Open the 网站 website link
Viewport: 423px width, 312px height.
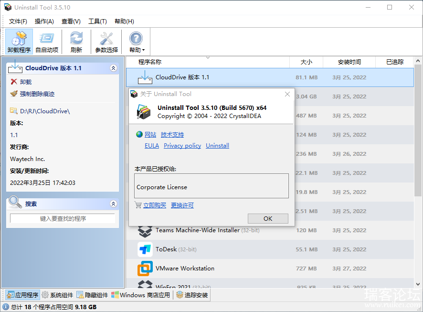tap(150, 134)
